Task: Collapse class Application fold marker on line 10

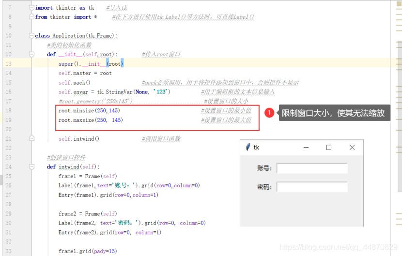Action: 31,36
